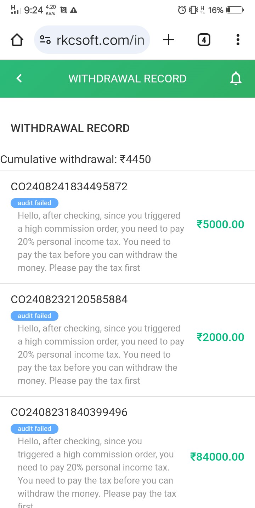Tap the audit failed badge of the ₹2000 record
255x508 pixels.
[x=34, y=316]
